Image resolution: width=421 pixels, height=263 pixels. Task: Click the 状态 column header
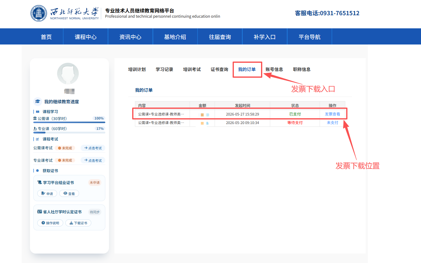click(x=295, y=105)
